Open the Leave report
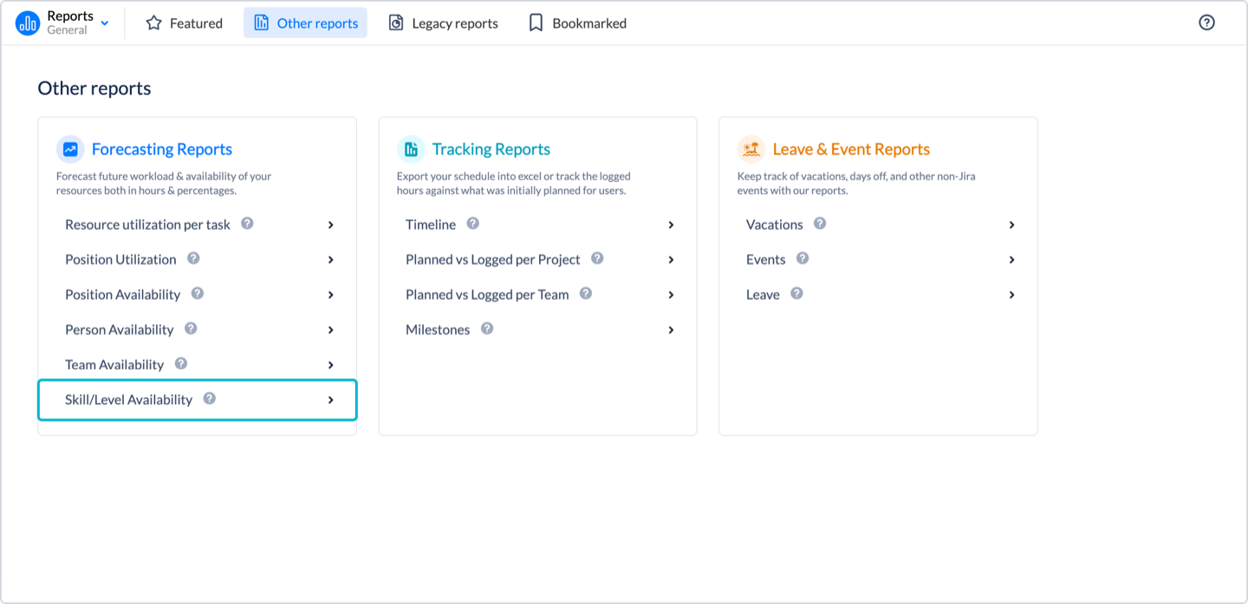The image size is (1248, 604). pyautogui.click(x=763, y=295)
